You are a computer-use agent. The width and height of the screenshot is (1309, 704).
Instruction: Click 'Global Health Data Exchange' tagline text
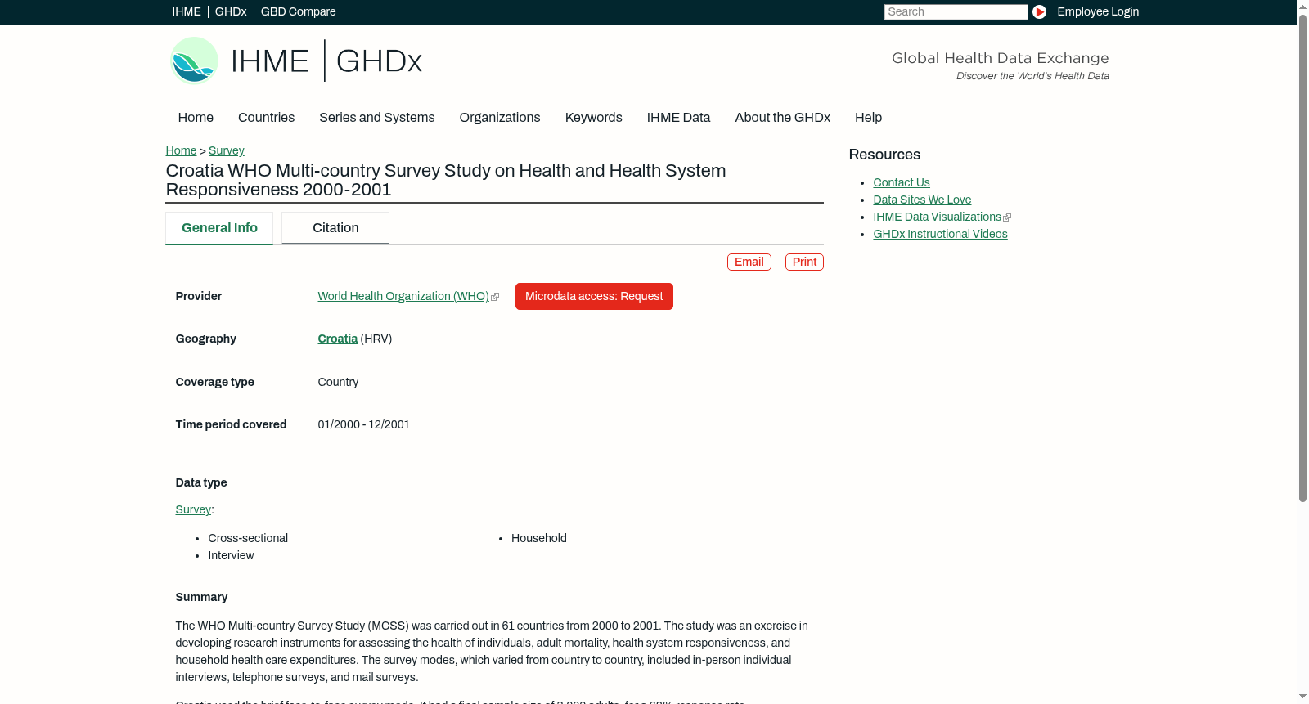click(1000, 58)
